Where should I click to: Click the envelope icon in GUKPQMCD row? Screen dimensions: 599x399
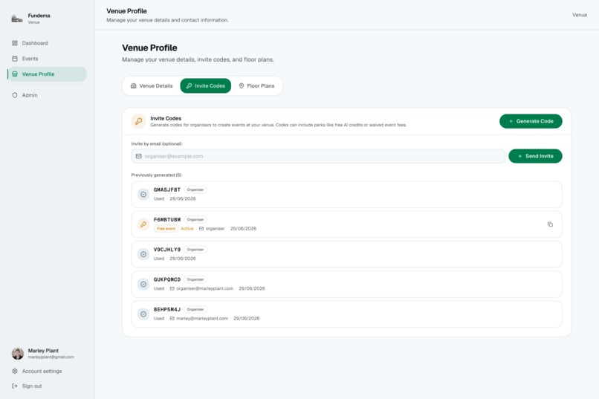tap(172, 288)
